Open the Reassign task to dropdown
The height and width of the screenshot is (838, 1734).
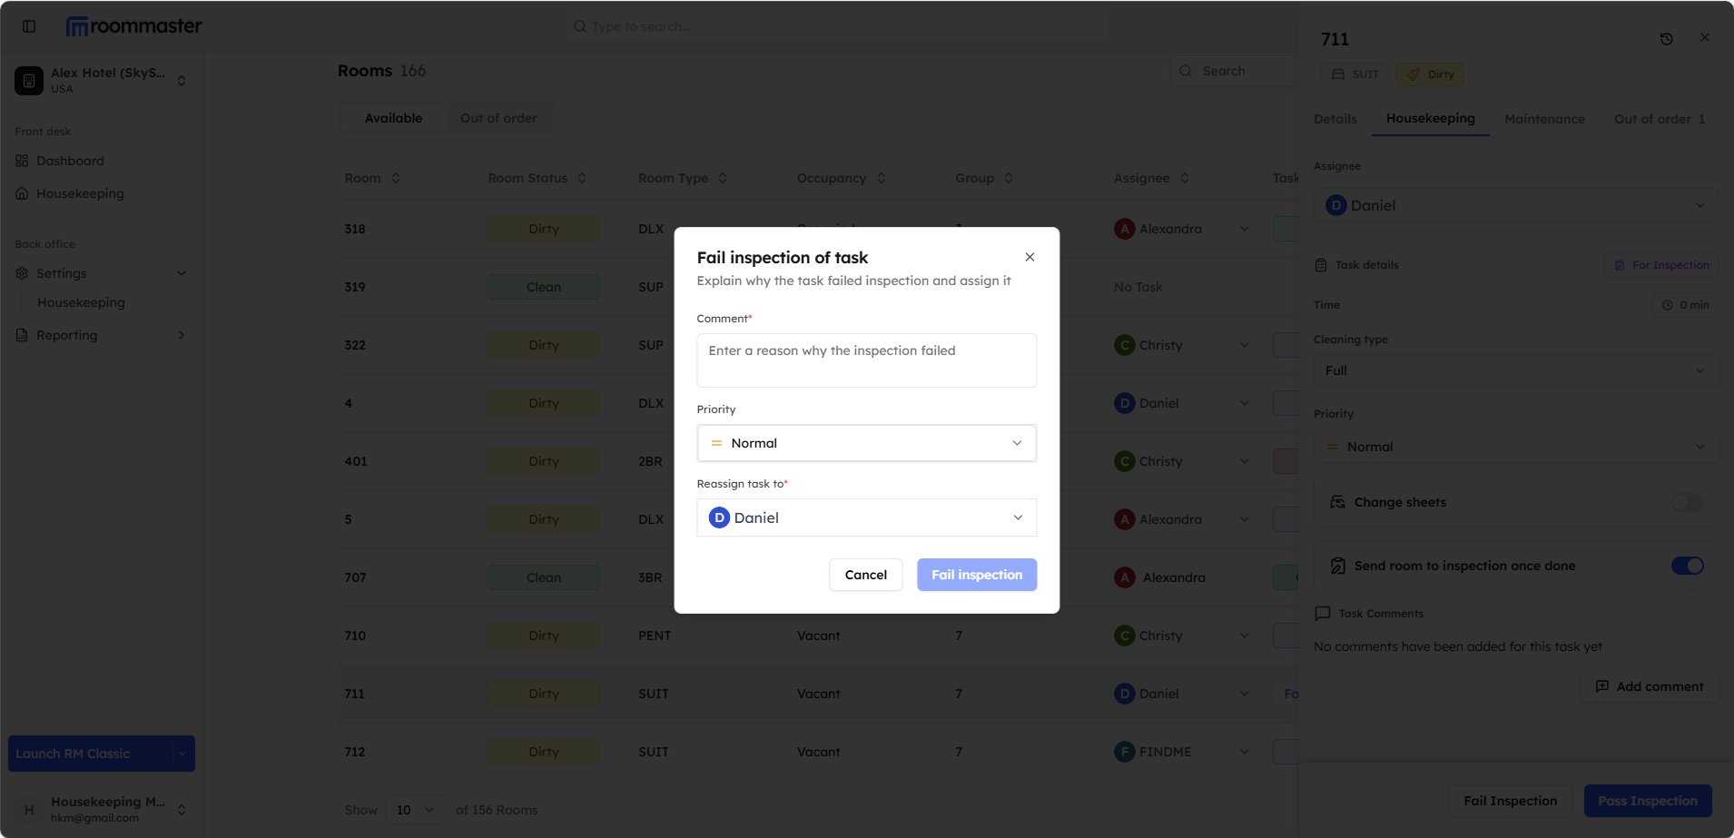(865, 517)
